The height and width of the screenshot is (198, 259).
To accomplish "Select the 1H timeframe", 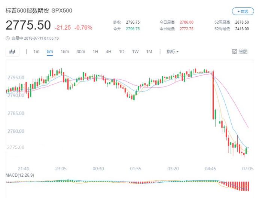I will pyautogui.click(x=95, y=52).
